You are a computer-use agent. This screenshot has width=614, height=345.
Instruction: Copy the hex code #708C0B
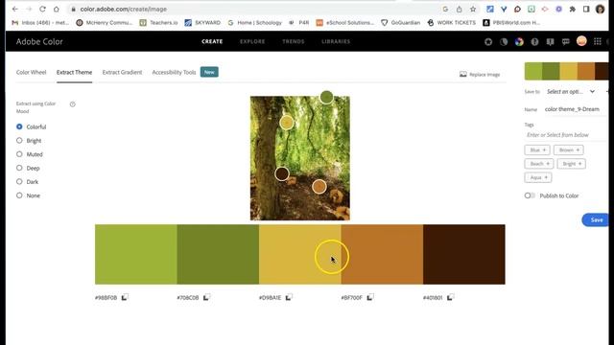(x=206, y=297)
